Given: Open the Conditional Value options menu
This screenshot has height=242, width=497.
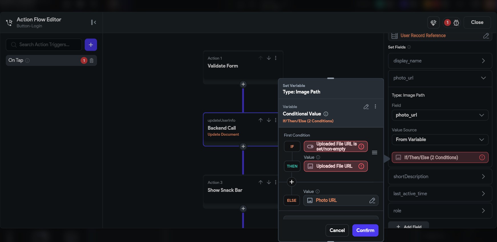Looking at the screenshot, I should tap(375, 107).
